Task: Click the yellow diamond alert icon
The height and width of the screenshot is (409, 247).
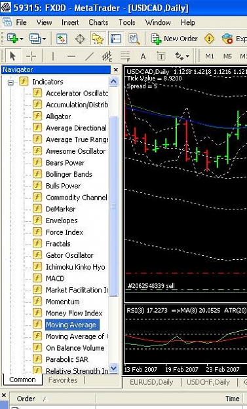Action: click(210, 39)
